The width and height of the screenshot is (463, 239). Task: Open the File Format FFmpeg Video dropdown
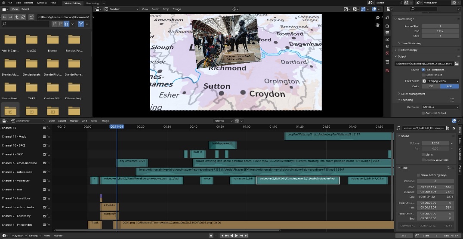pyautogui.click(x=440, y=81)
